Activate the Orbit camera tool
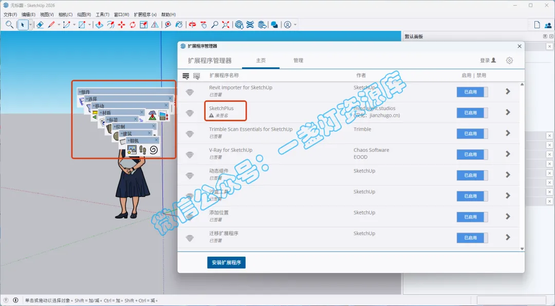The height and width of the screenshot is (306, 555). (x=193, y=25)
